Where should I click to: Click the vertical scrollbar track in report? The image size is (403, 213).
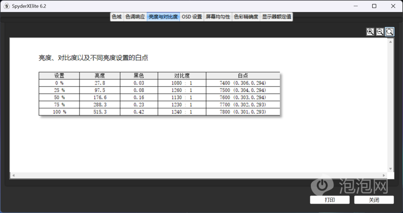tap(390, 105)
